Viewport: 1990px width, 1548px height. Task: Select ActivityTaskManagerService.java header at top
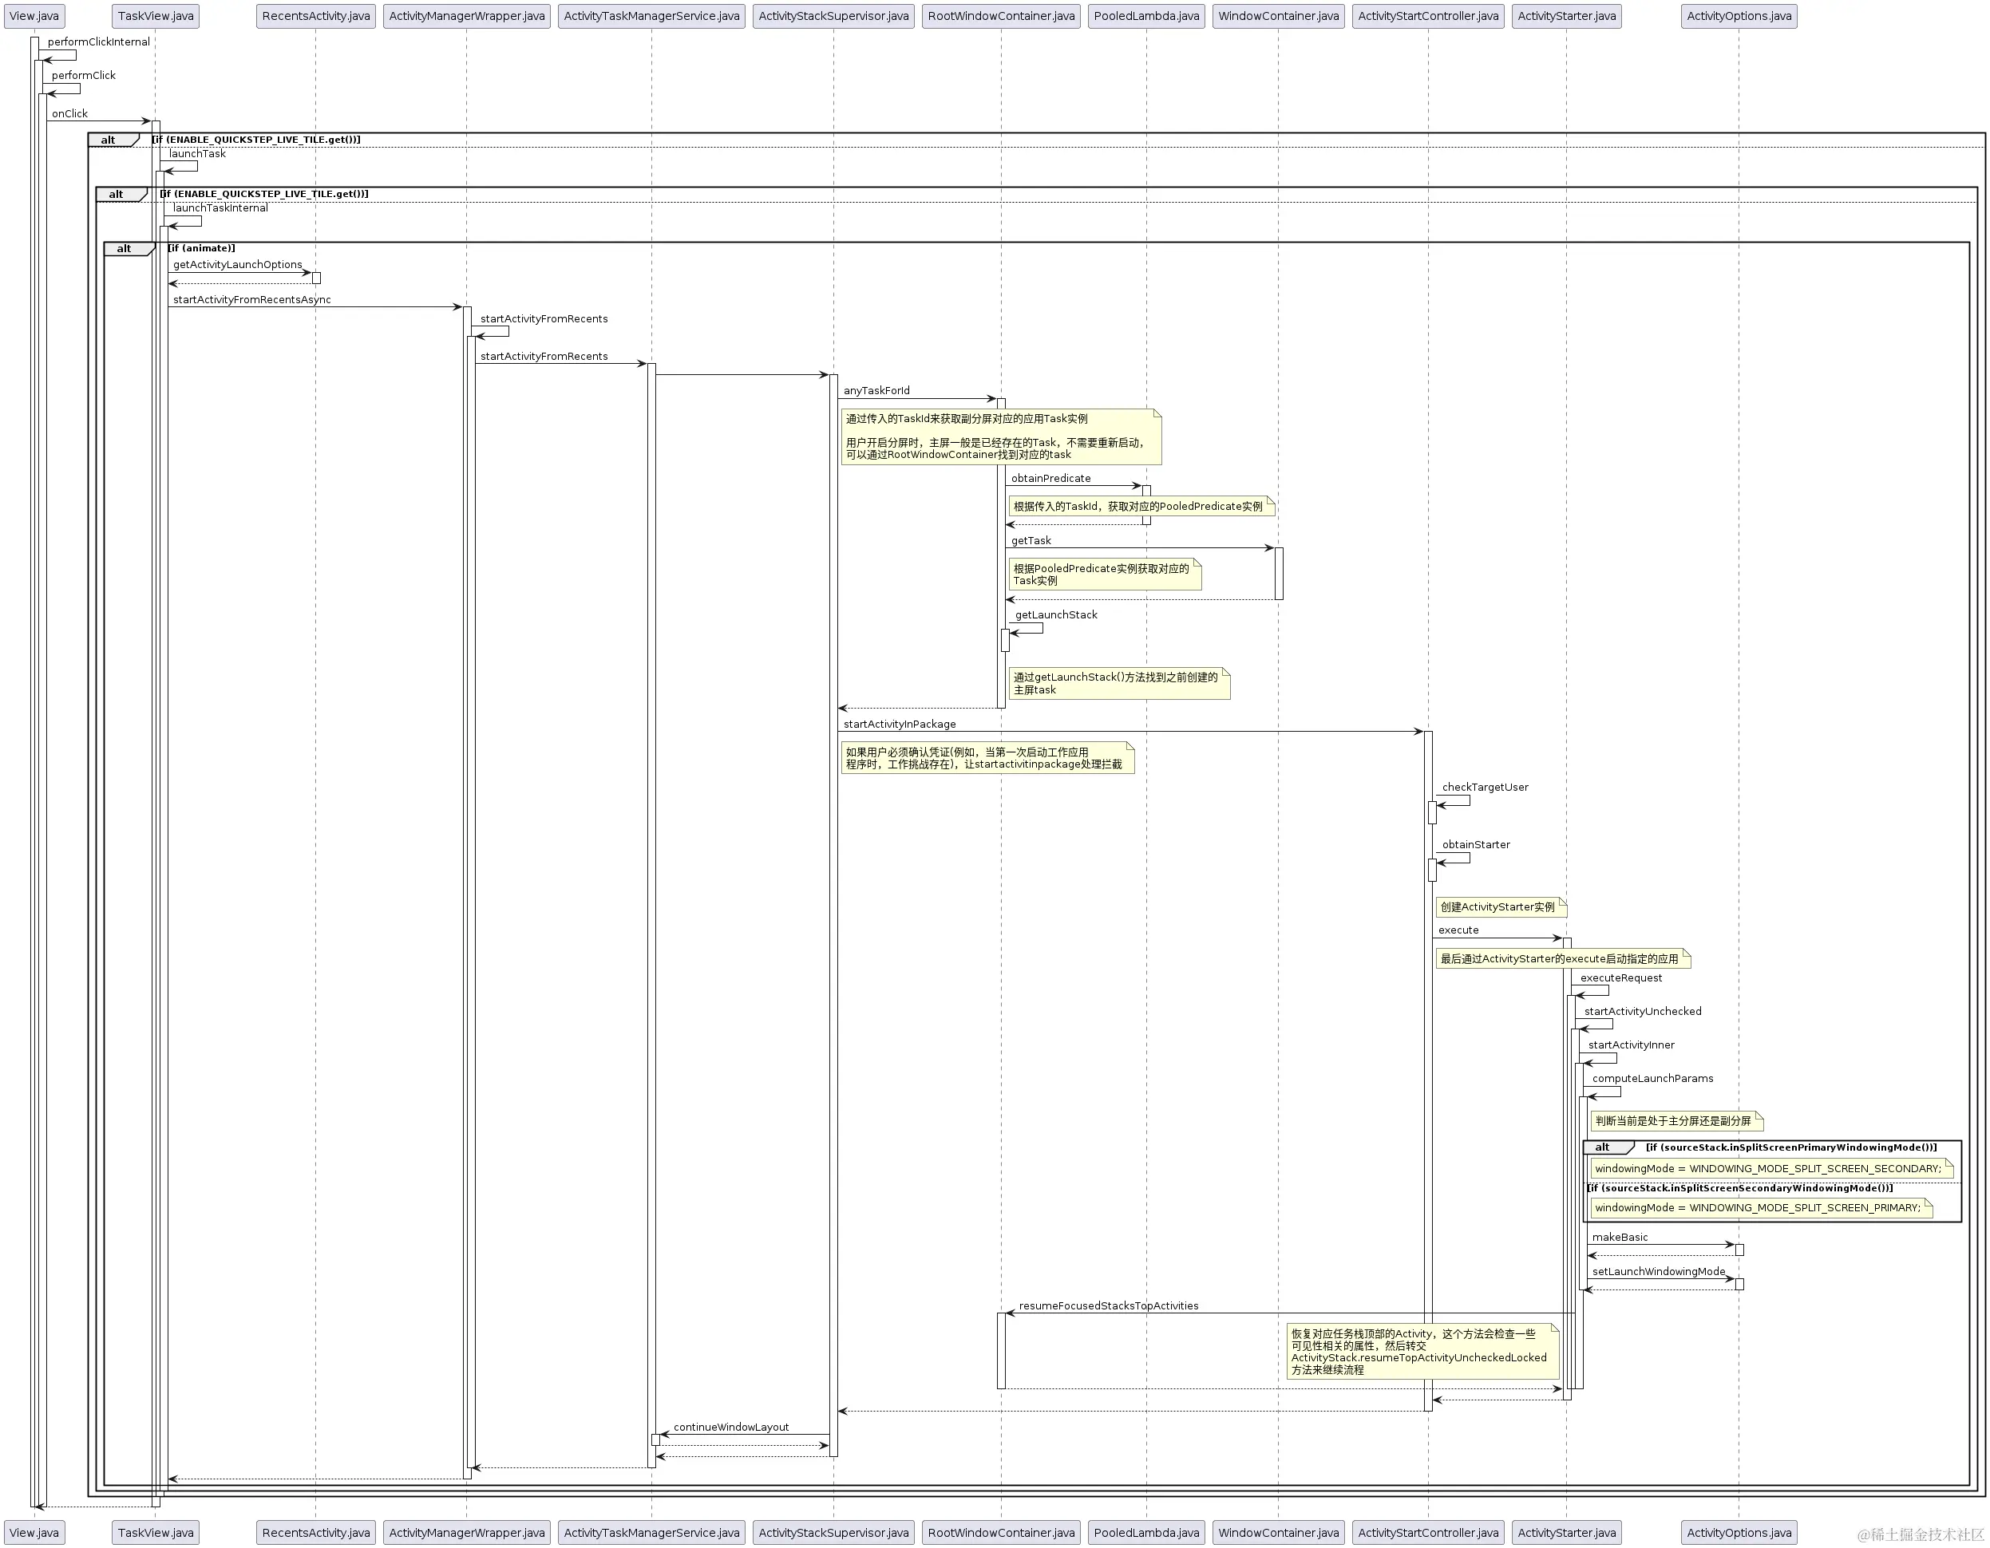651,17
